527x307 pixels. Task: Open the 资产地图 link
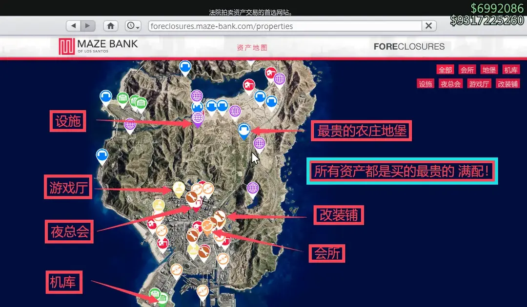[252, 48]
